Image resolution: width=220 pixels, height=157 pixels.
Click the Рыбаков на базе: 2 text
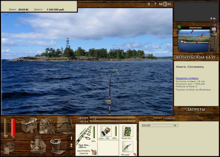point(186,87)
